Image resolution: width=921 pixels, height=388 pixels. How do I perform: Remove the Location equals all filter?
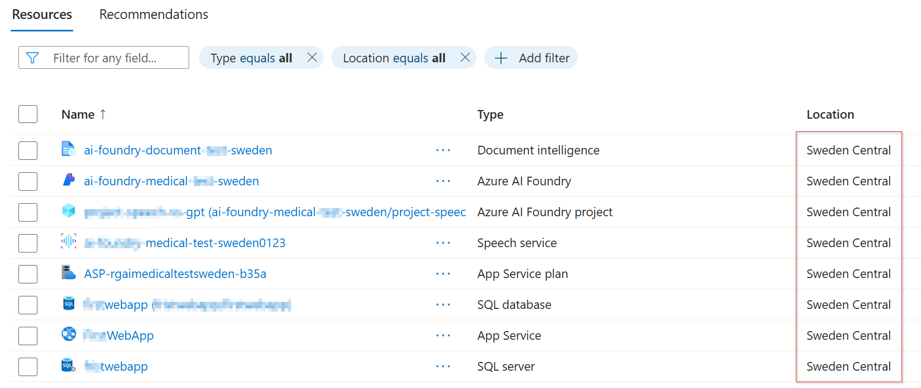(x=465, y=57)
